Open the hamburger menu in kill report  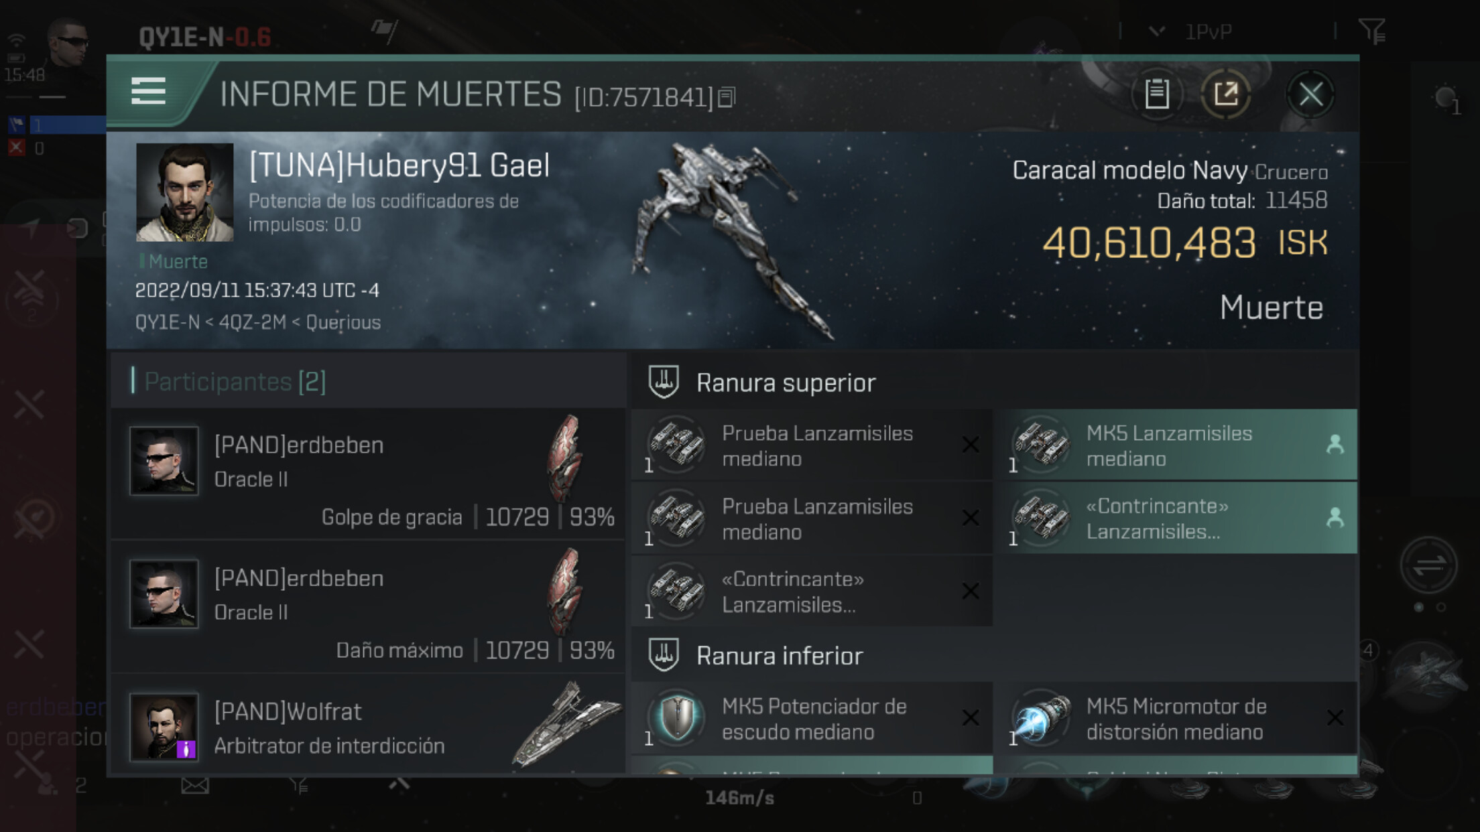tap(148, 91)
